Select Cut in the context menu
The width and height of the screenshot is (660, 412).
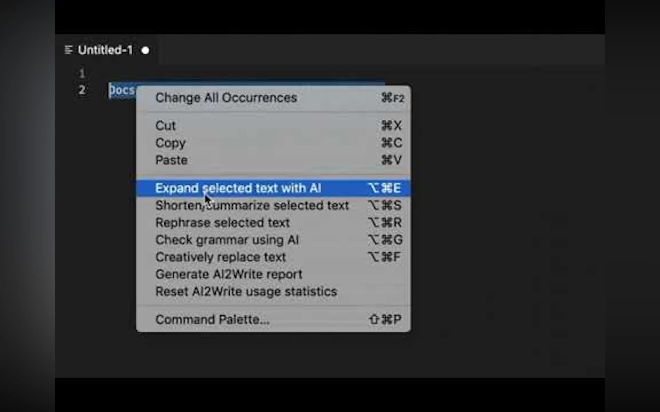[x=165, y=126]
